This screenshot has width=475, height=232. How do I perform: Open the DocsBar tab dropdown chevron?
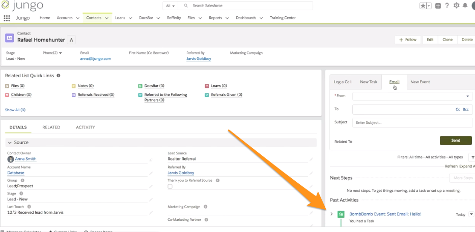(x=158, y=18)
